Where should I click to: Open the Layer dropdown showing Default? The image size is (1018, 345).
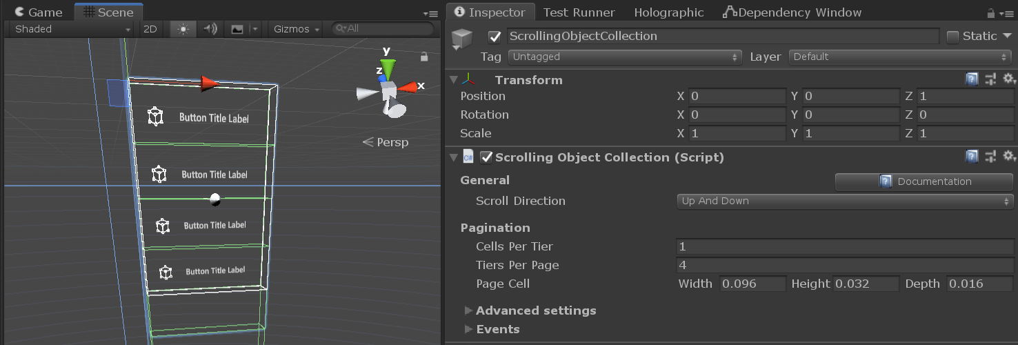(900, 57)
